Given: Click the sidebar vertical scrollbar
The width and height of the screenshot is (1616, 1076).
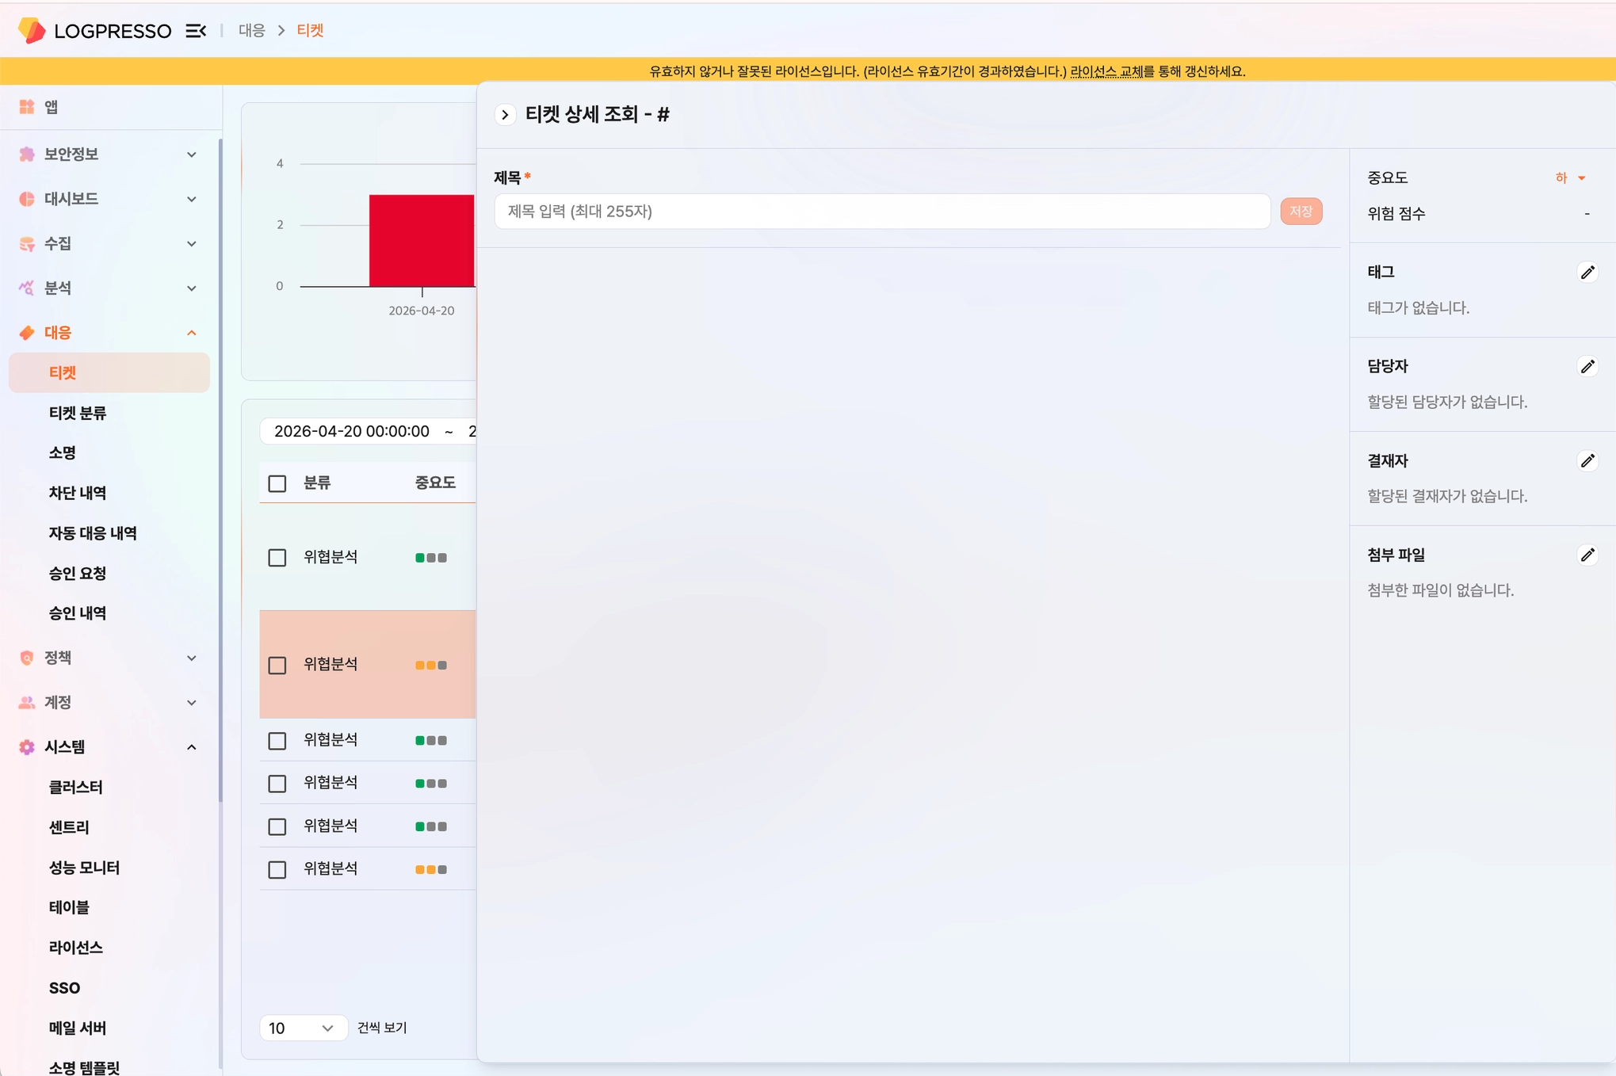Looking at the screenshot, I should point(220,471).
